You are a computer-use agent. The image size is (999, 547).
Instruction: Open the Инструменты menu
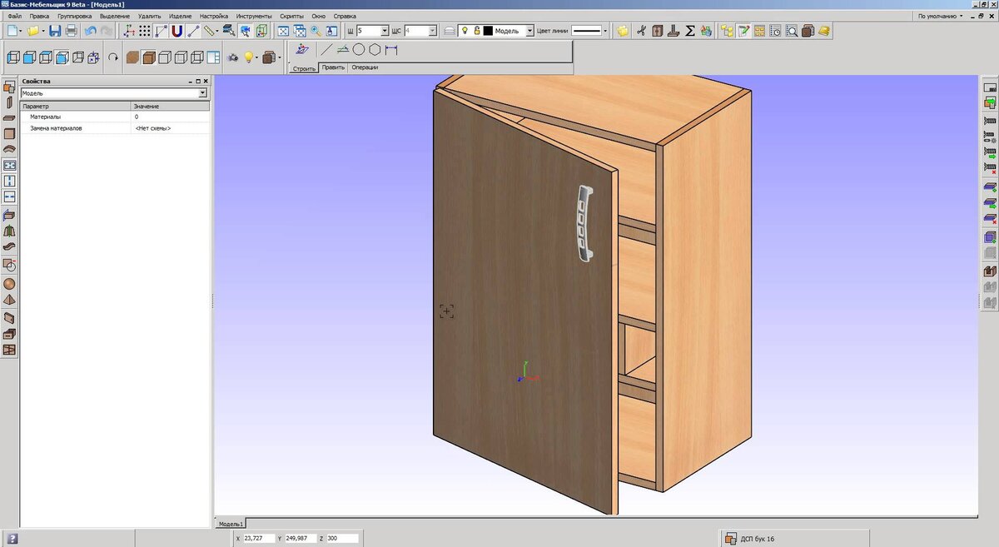(x=253, y=16)
